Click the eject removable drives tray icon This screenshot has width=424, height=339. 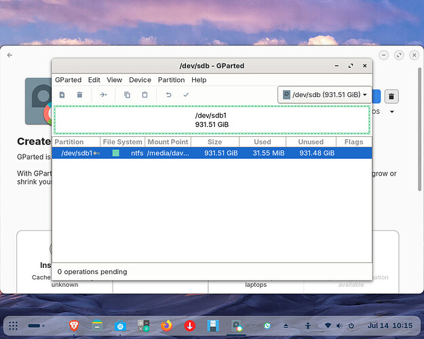pyautogui.click(x=286, y=326)
